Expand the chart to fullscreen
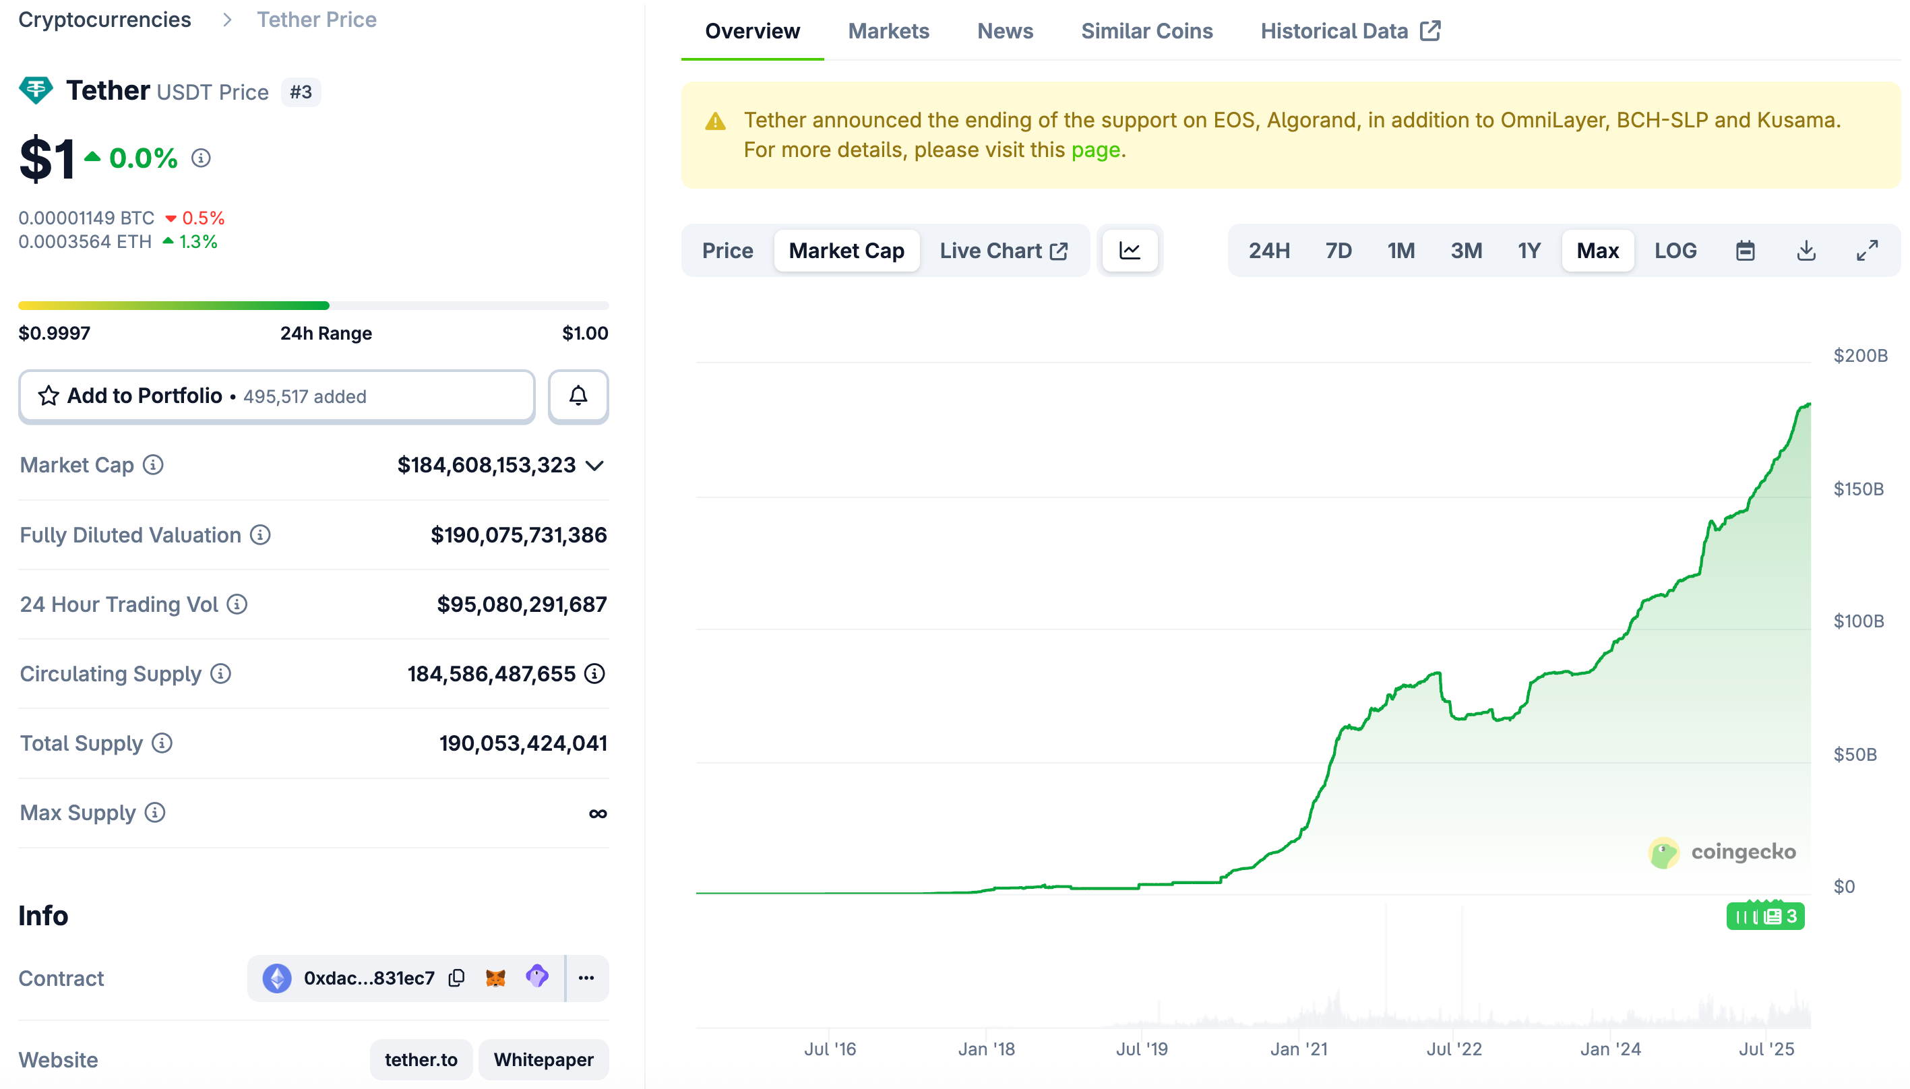 (x=1867, y=251)
